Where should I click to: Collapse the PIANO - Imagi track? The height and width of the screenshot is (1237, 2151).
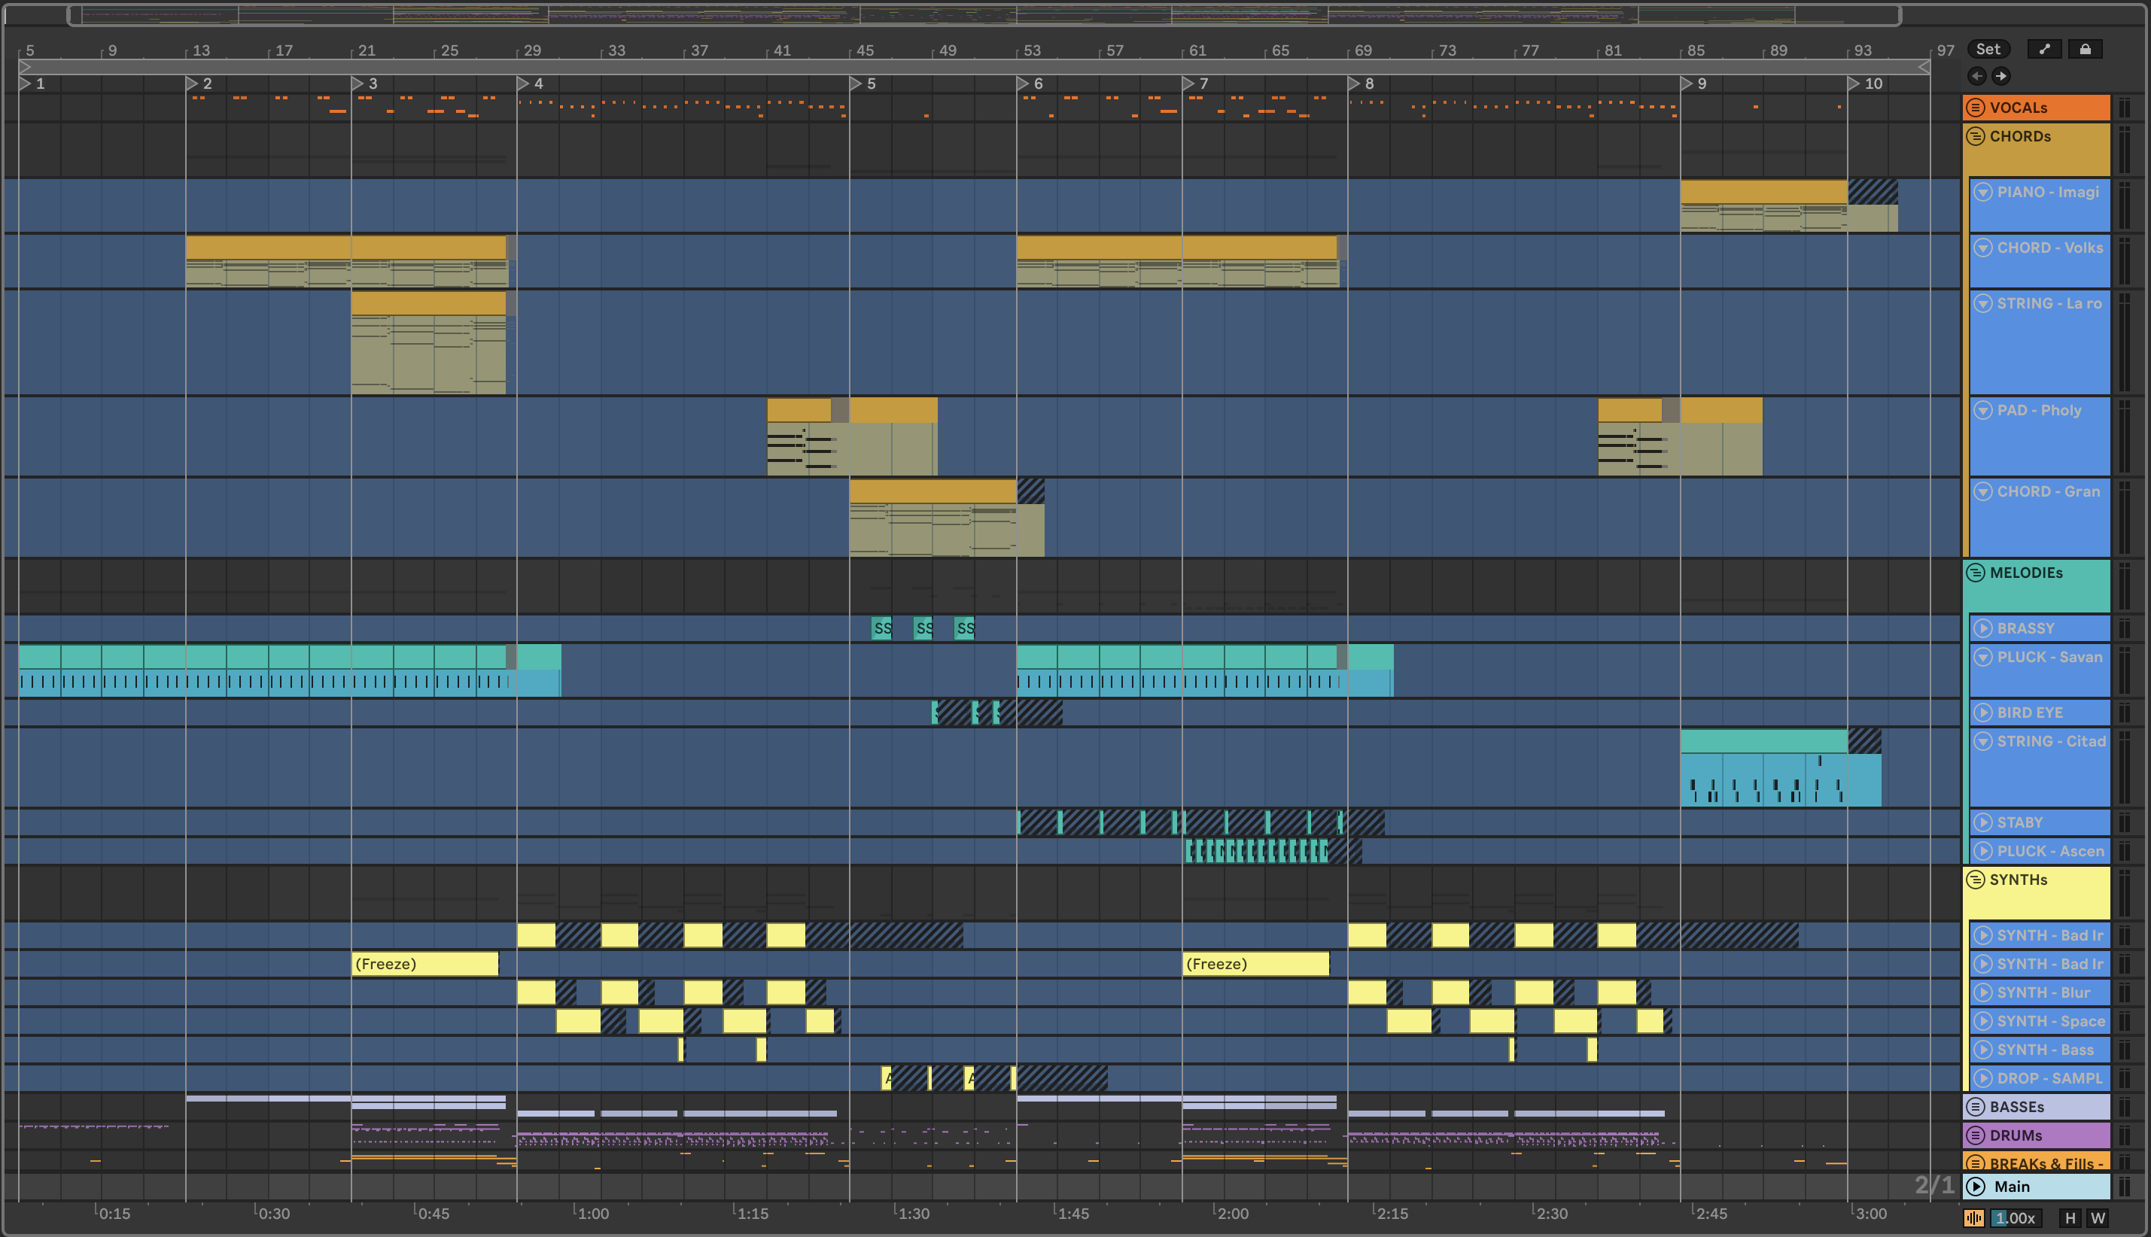point(1983,192)
